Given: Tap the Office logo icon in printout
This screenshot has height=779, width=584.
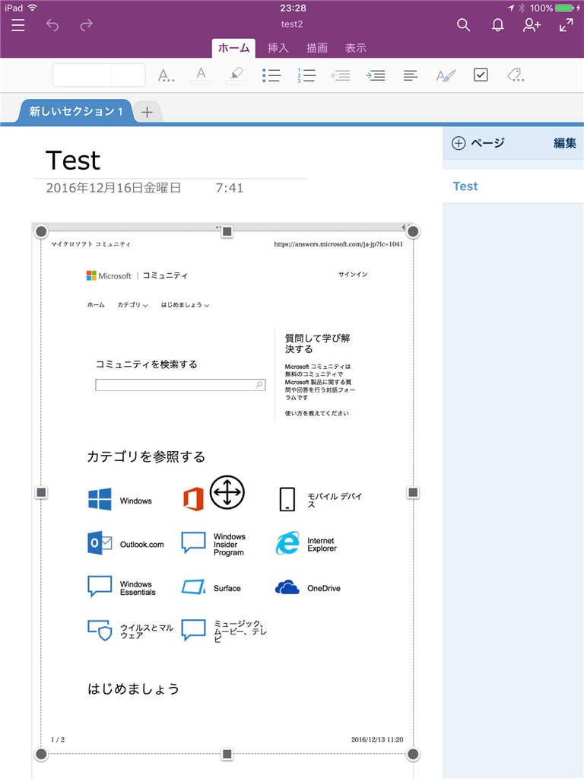Looking at the screenshot, I should pos(193,499).
